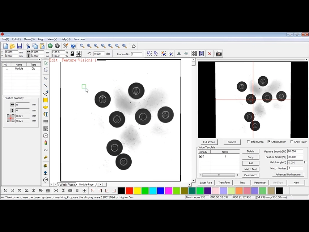The width and height of the screenshot is (309, 232).
Task: Select the yellow rectangle drawing tool
Action: coord(46,100)
